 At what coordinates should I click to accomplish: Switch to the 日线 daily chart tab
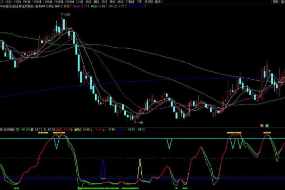88,2
